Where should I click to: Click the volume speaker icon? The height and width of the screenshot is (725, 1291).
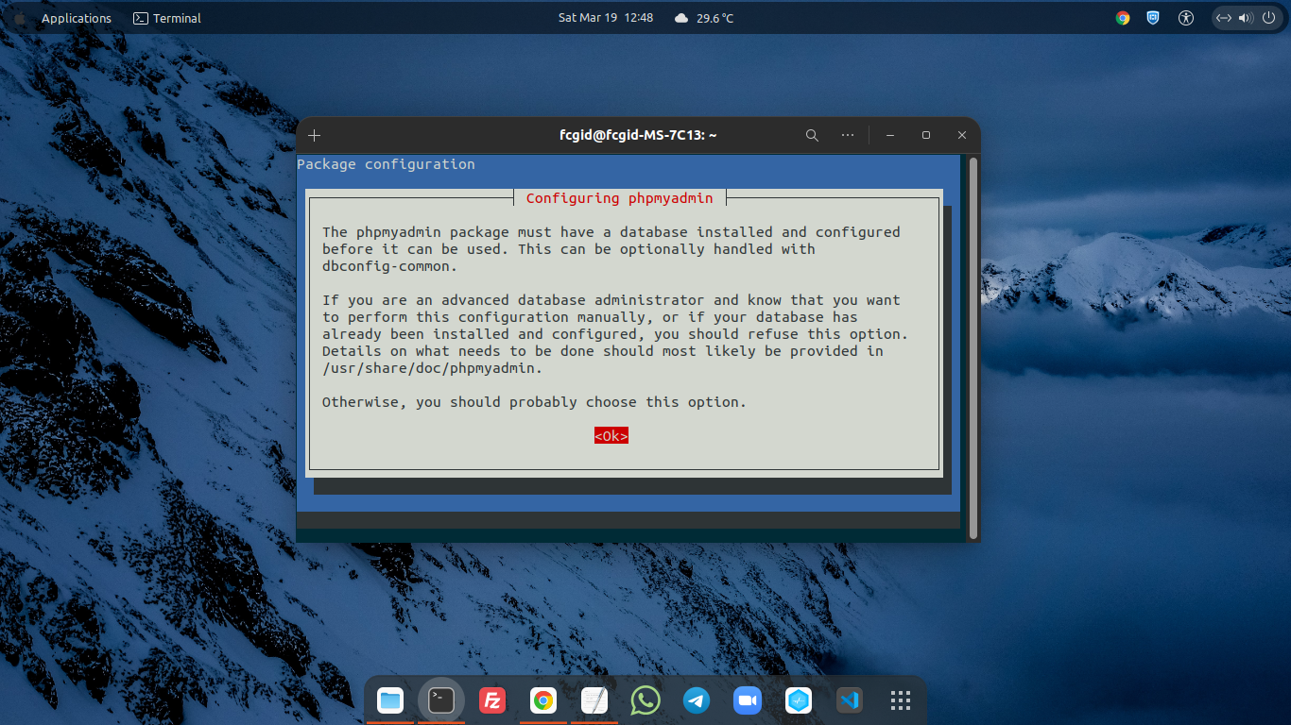pyautogui.click(x=1245, y=18)
